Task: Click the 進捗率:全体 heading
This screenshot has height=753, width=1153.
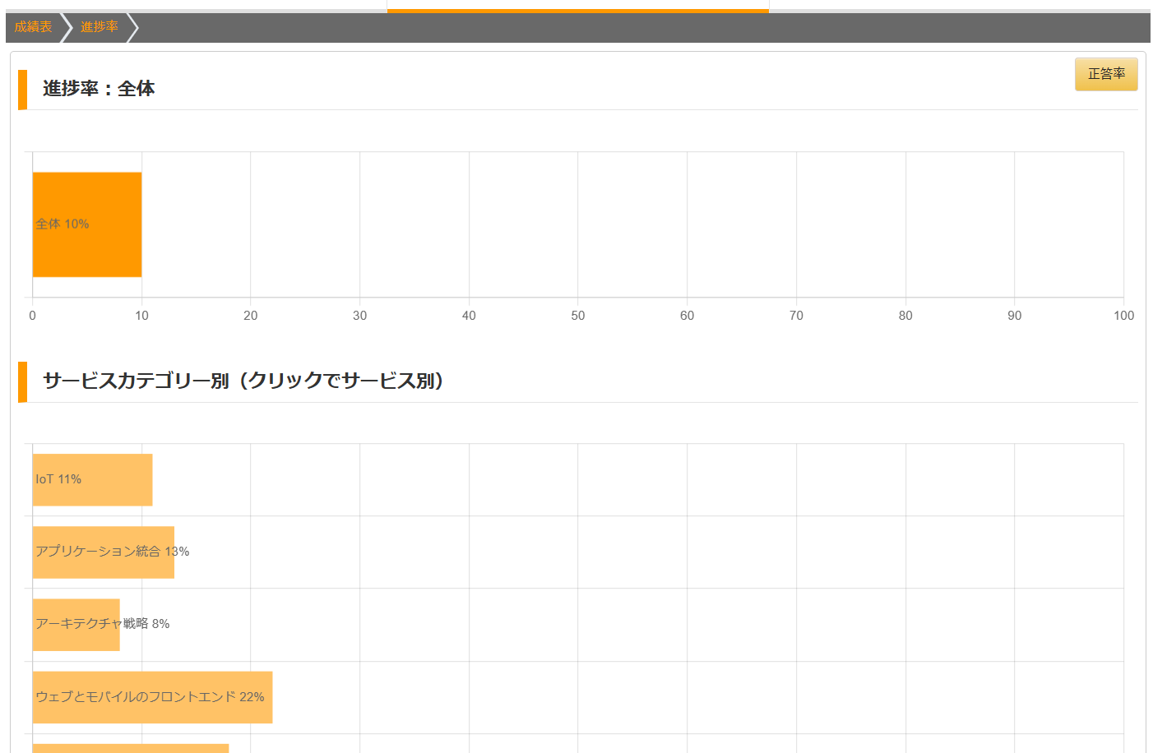Action: pyautogui.click(x=99, y=89)
